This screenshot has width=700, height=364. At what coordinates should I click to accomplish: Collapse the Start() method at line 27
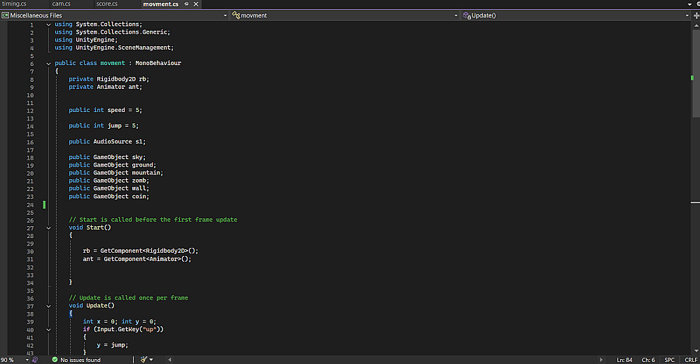(49, 227)
